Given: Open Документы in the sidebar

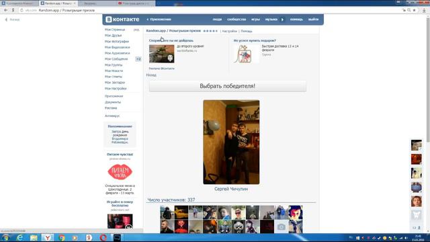Looking at the screenshot, I should 113,102.
